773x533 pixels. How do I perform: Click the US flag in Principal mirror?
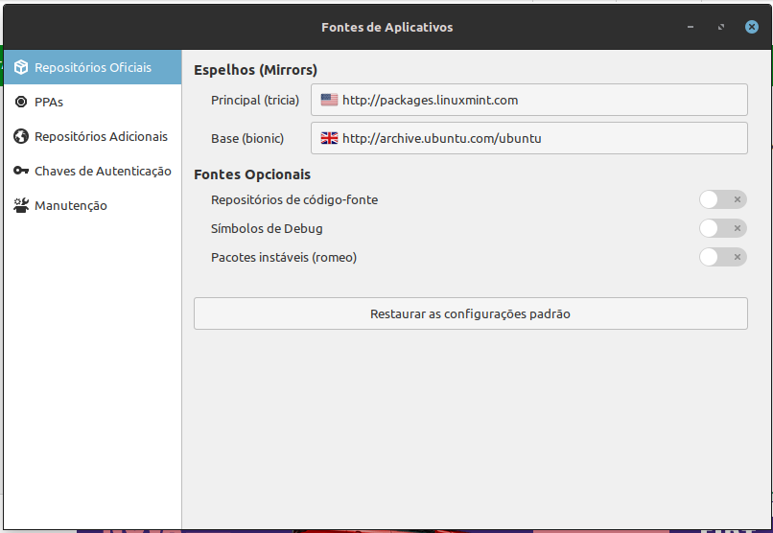329,100
